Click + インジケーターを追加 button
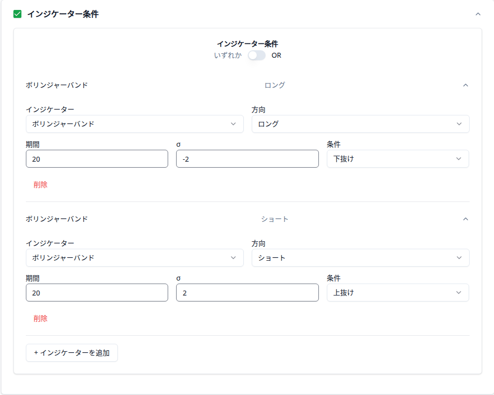 click(x=72, y=353)
